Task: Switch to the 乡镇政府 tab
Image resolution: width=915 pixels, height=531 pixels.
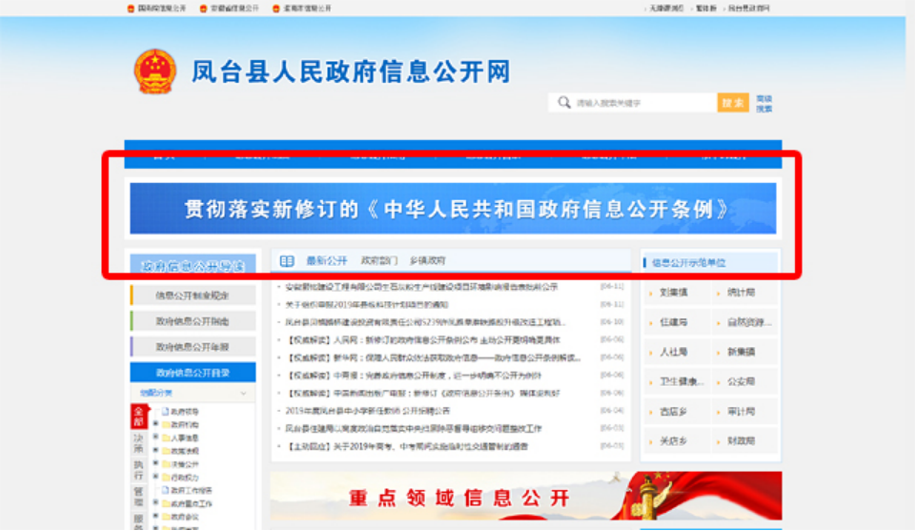Action: 427,260
